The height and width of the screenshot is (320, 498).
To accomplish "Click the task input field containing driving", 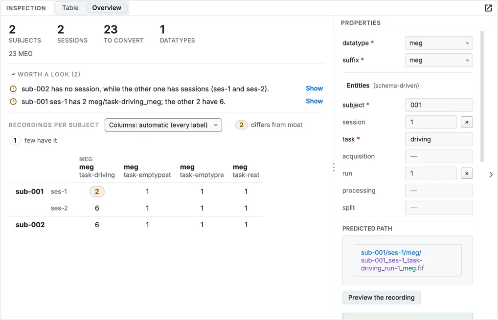I will (x=439, y=139).
